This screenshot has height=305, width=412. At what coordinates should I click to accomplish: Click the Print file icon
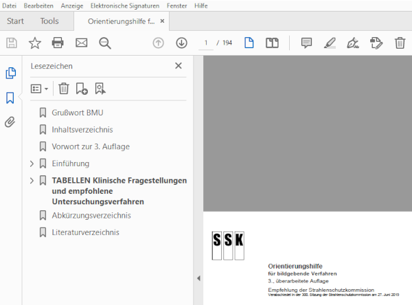coord(58,43)
